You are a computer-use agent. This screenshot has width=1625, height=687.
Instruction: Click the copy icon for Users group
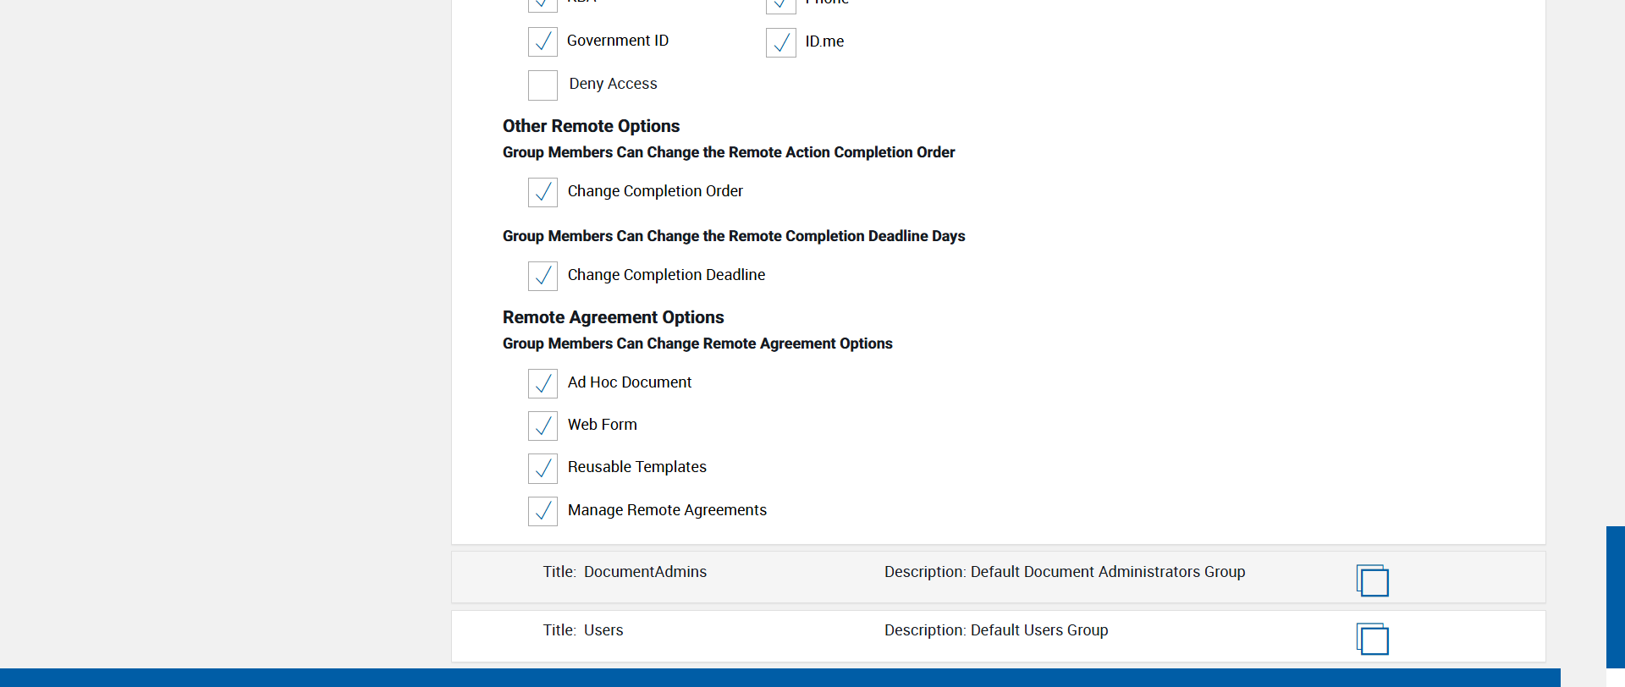click(1372, 639)
